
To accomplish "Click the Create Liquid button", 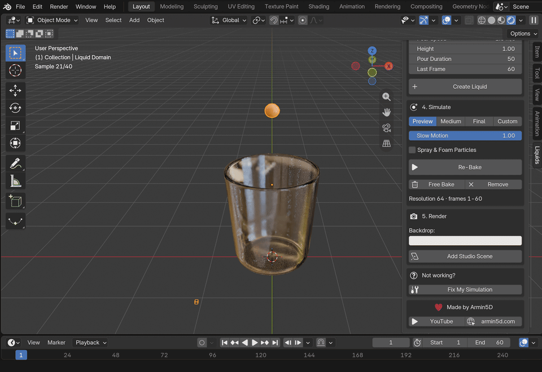I will coord(465,87).
